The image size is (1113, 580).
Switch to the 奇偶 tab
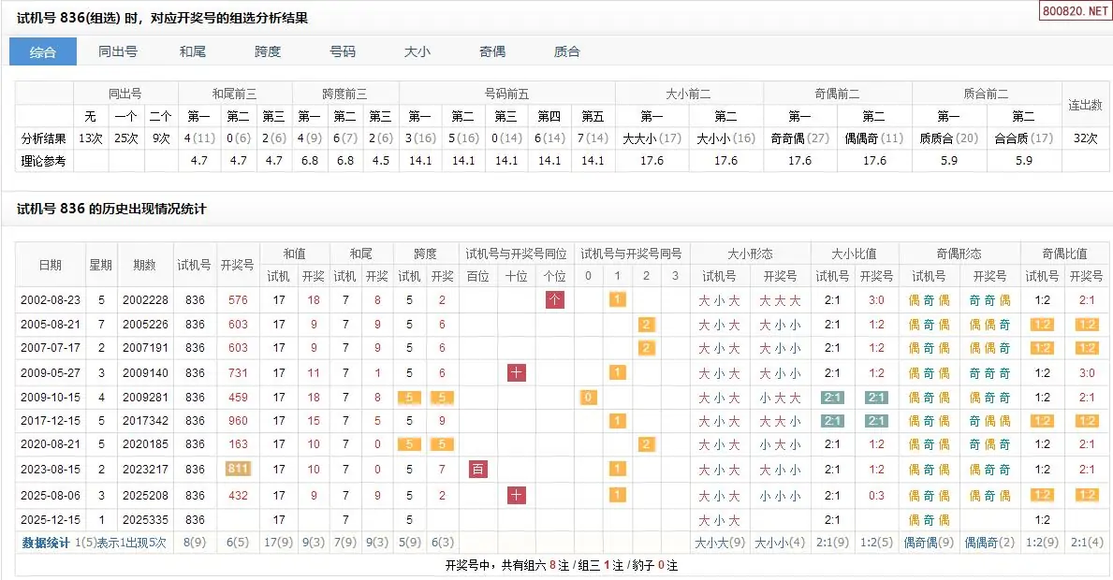[492, 51]
